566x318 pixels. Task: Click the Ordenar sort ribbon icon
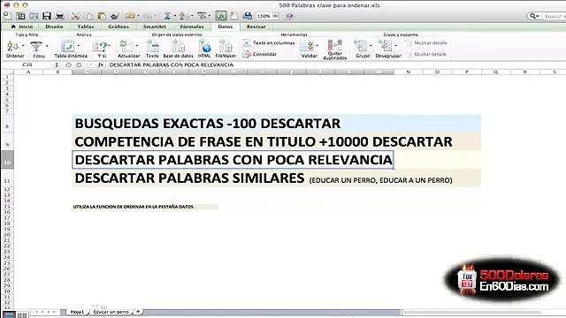coord(12,46)
